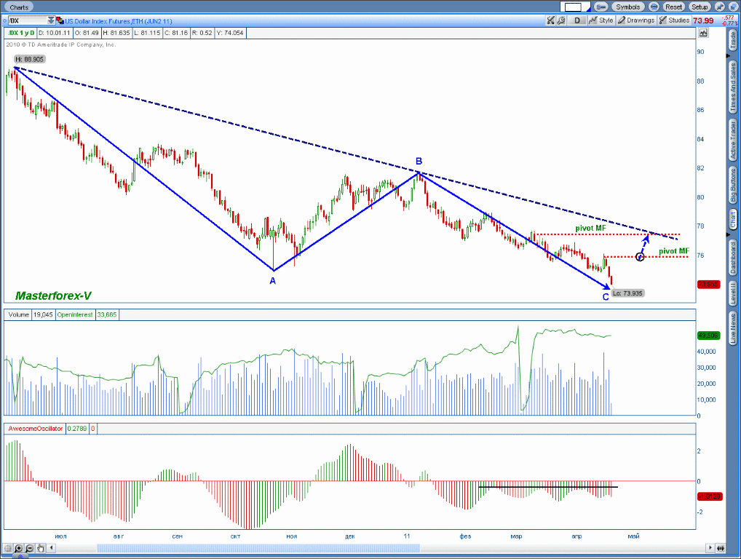The image size is (741, 559).
Task: Click the zoom out magnifier icon
Action: (x=29, y=548)
